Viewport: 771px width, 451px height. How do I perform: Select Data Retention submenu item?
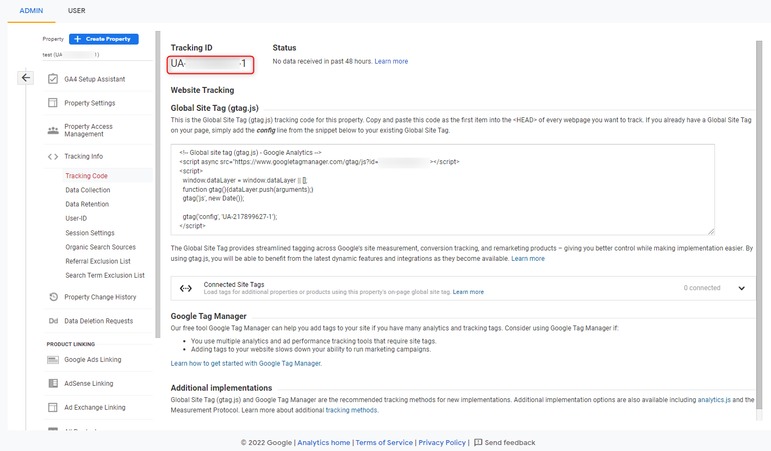(87, 204)
